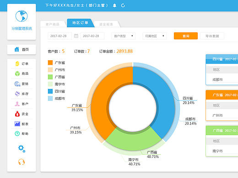Select 广州市 row in 广东省 card
Screen dimensions: 238x178
[x=222, y=115]
